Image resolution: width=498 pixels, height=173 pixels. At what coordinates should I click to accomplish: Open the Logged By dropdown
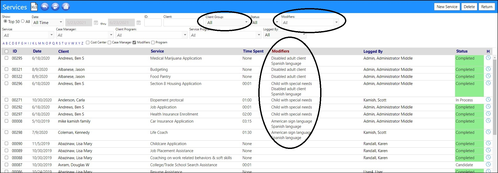coord(285,35)
